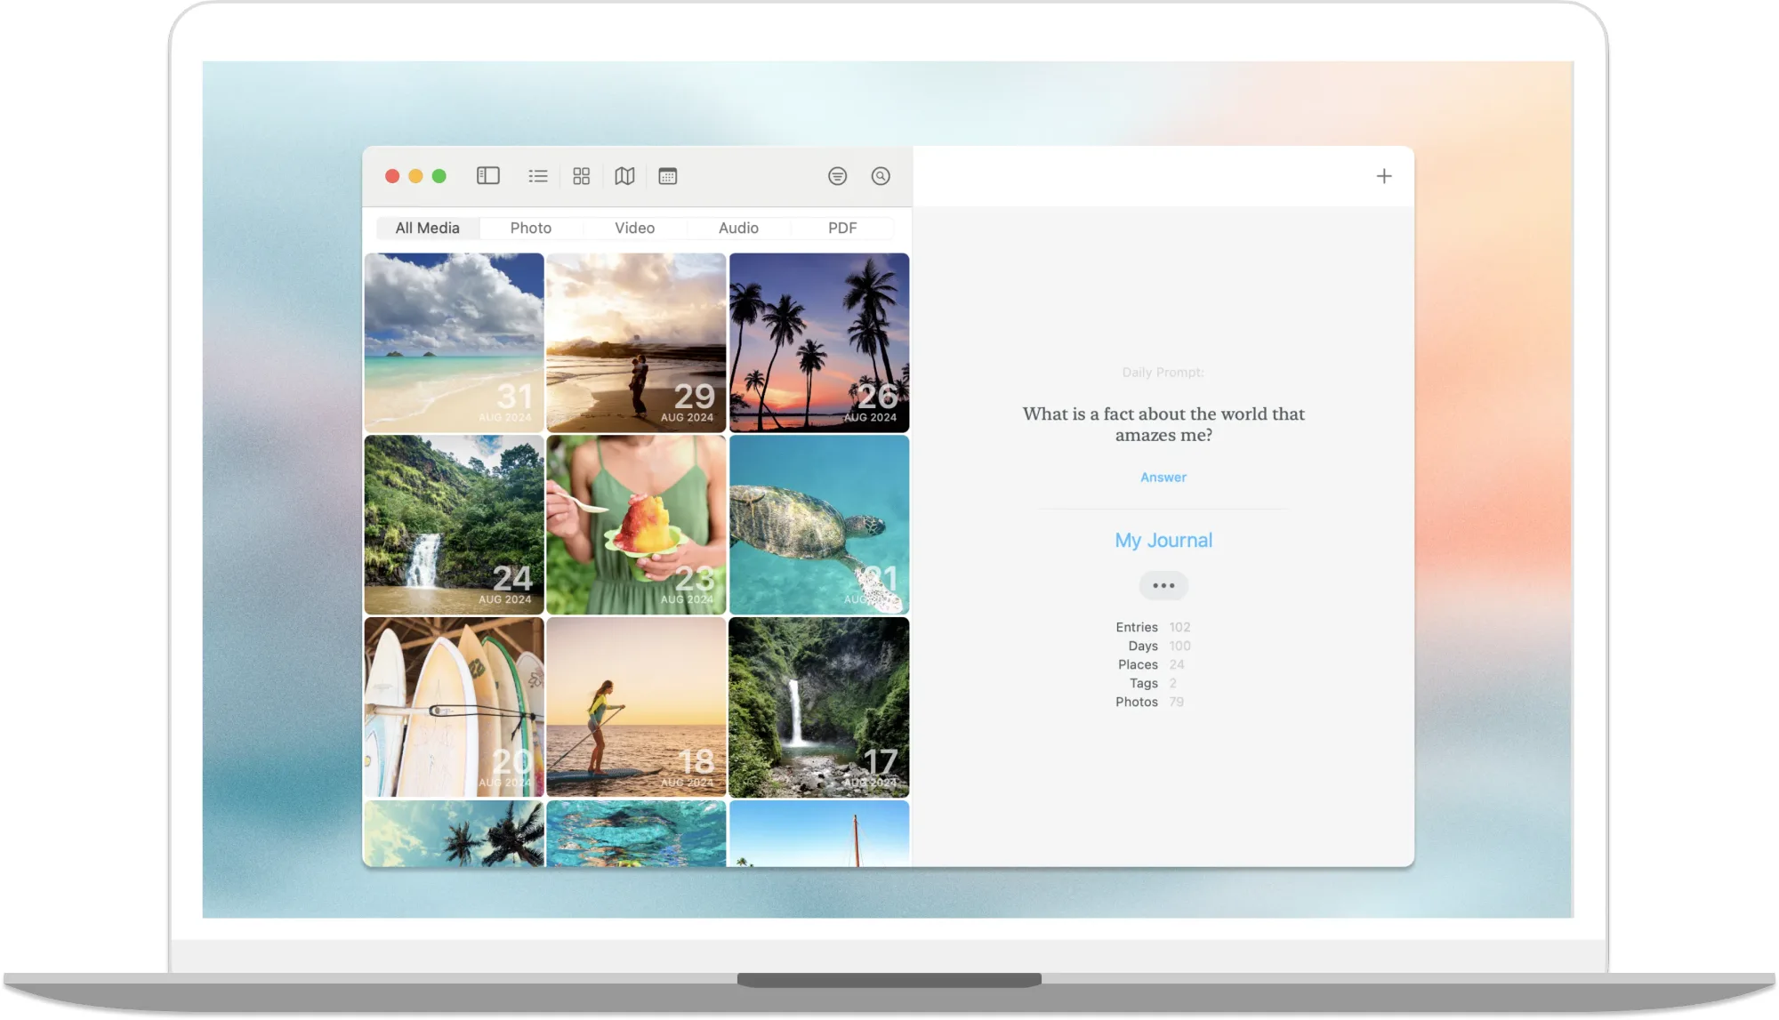
Task: Minimize the window with yellow button
Action: pyautogui.click(x=415, y=176)
